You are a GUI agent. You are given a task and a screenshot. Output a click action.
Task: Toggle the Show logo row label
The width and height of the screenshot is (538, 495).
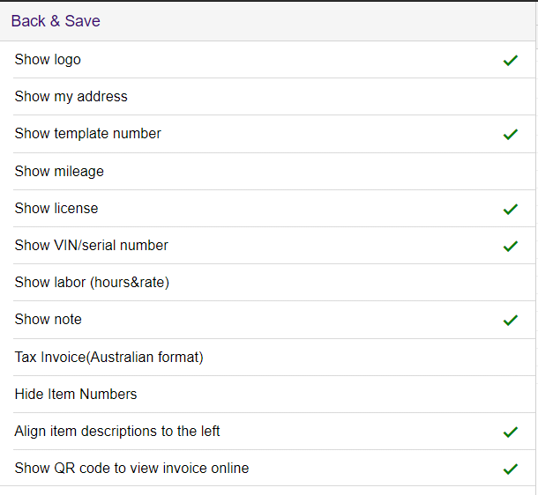tap(48, 60)
